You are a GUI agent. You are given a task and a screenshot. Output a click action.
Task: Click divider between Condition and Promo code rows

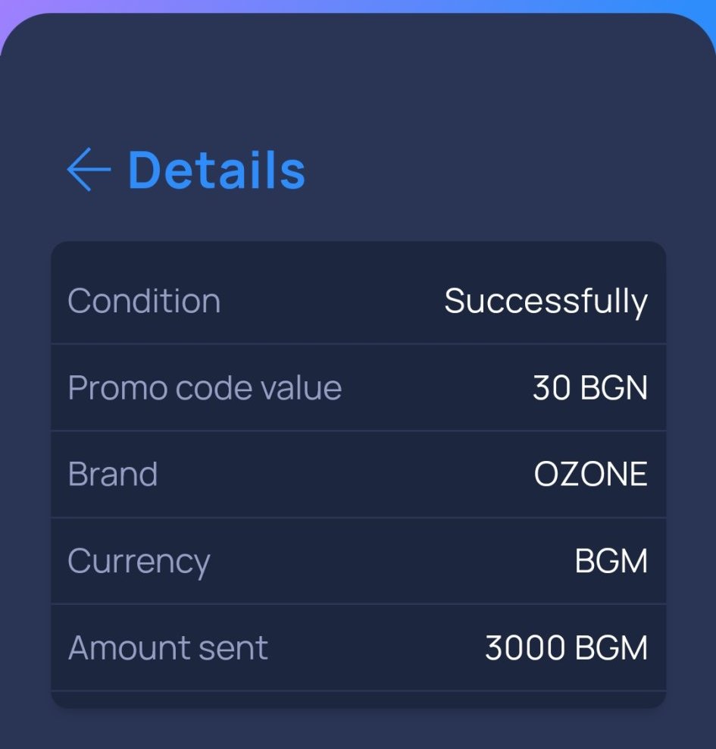click(358, 344)
